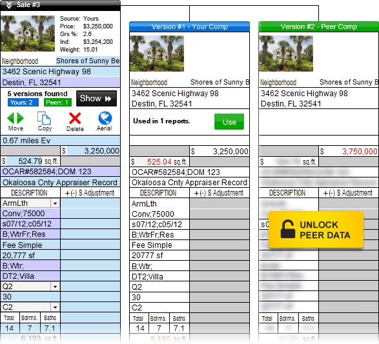Click the Peers: 1 badge
Viewport: 379px width, 344px height.
click(57, 103)
